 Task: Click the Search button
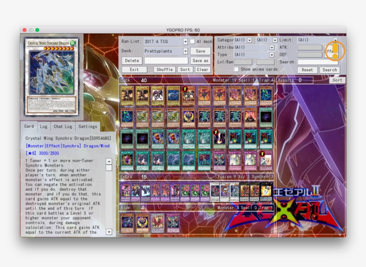point(329,70)
